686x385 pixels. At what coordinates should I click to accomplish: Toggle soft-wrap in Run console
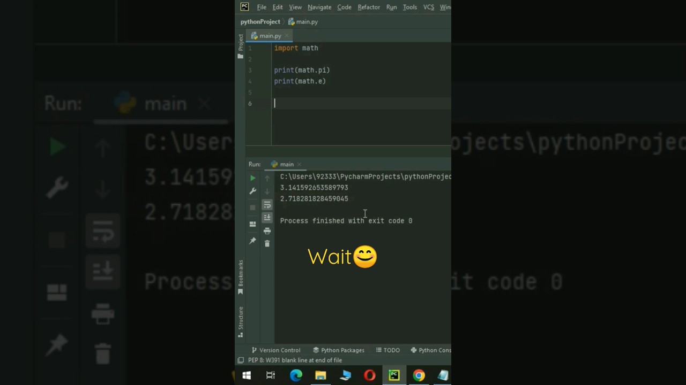click(x=267, y=205)
